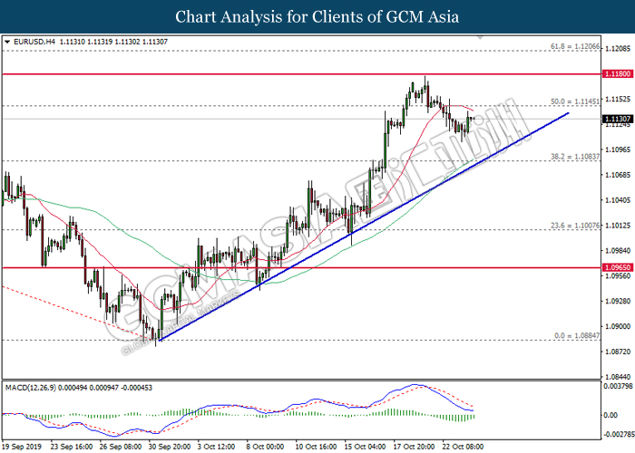Click the upper end of the blue trendline
Image resolution: width=635 pixels, height=453 pixels.
[569, 113]
